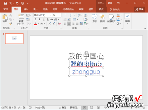
Task: Click the Decrease List Level indent icon
Action: pos(65,19)
